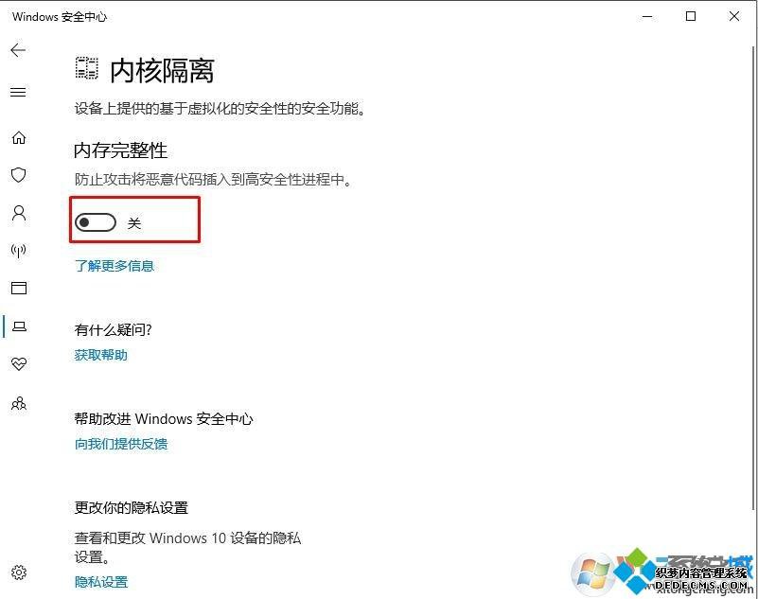Open the 向我们提供反馈 link
This screenshot has width=758, height=599.
pos(121,444)
